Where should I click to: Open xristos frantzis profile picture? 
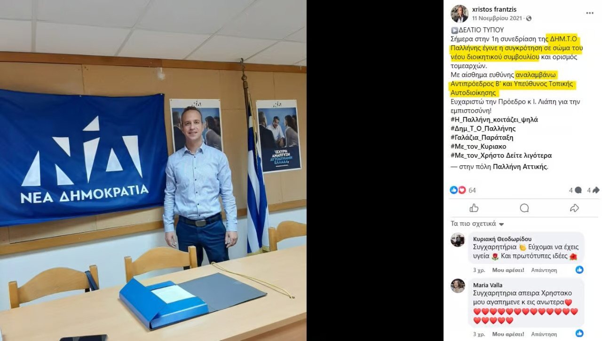point(459,14)
